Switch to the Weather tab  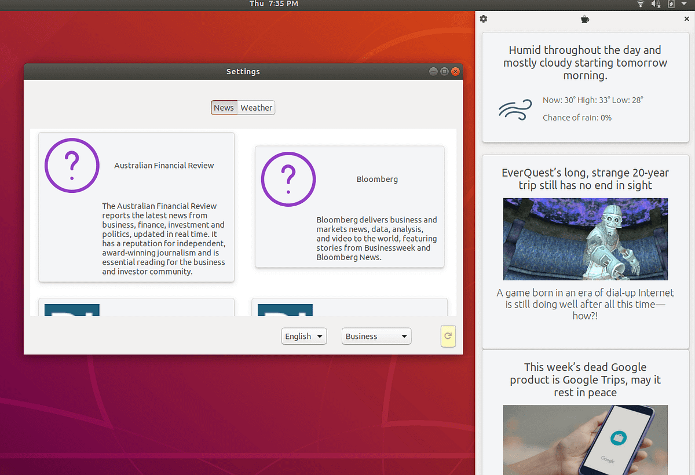[x=256, y=108]
